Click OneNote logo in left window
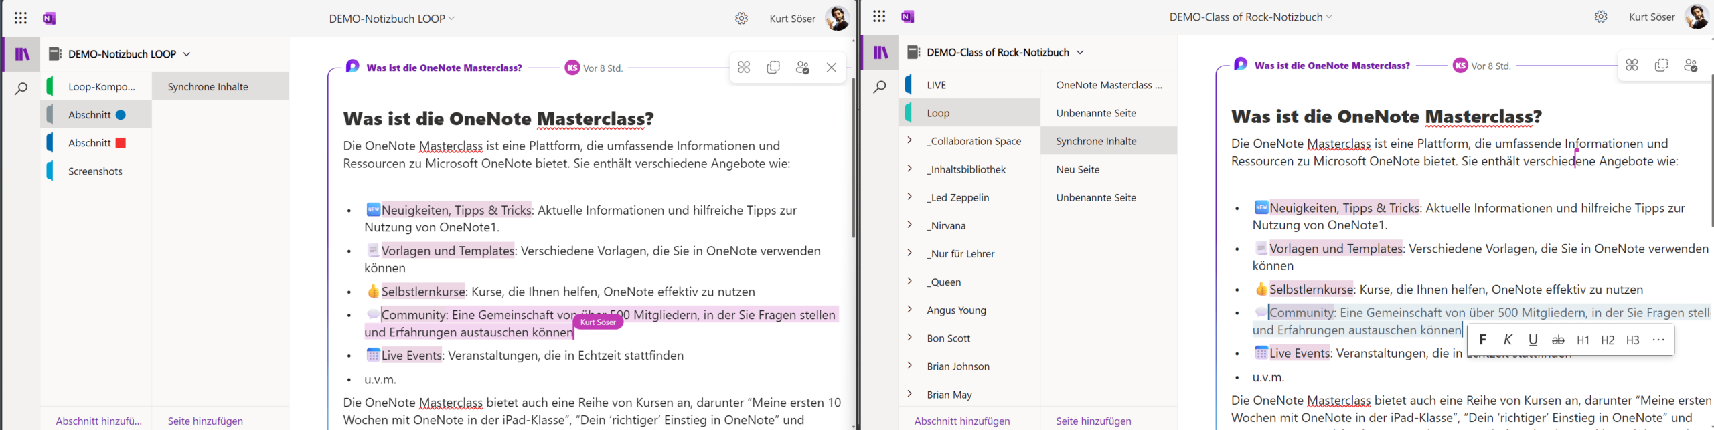 click(49, 18)
